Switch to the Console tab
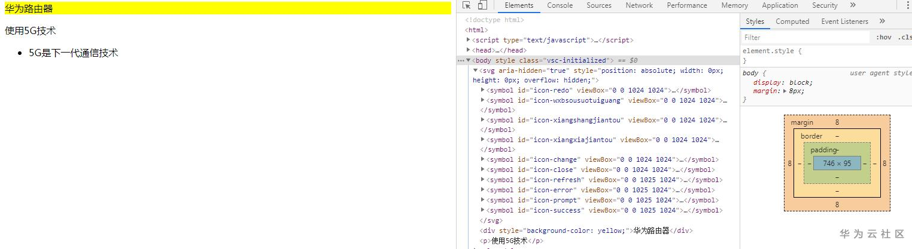912x249 pixels. pyautogui.click(x=560, y=5)
